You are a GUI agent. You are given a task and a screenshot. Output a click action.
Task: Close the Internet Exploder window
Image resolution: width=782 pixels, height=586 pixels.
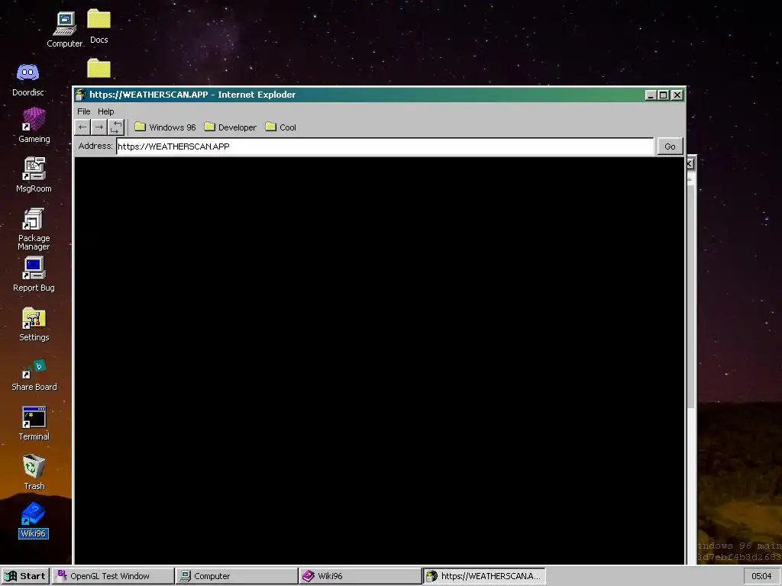[677, 95]
